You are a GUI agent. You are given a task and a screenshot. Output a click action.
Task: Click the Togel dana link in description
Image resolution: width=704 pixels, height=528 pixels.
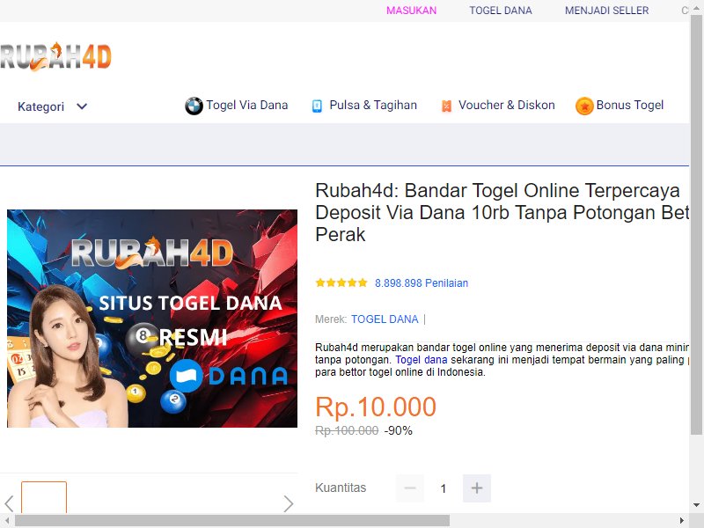tap(422, 360)
